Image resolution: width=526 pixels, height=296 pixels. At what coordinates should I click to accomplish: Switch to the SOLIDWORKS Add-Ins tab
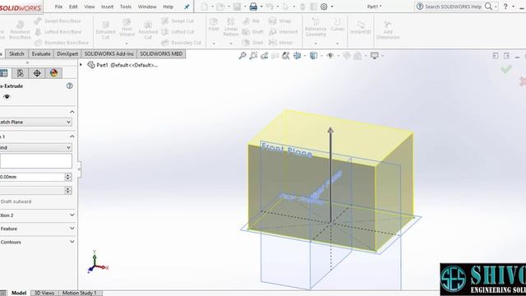pos(109,53)
